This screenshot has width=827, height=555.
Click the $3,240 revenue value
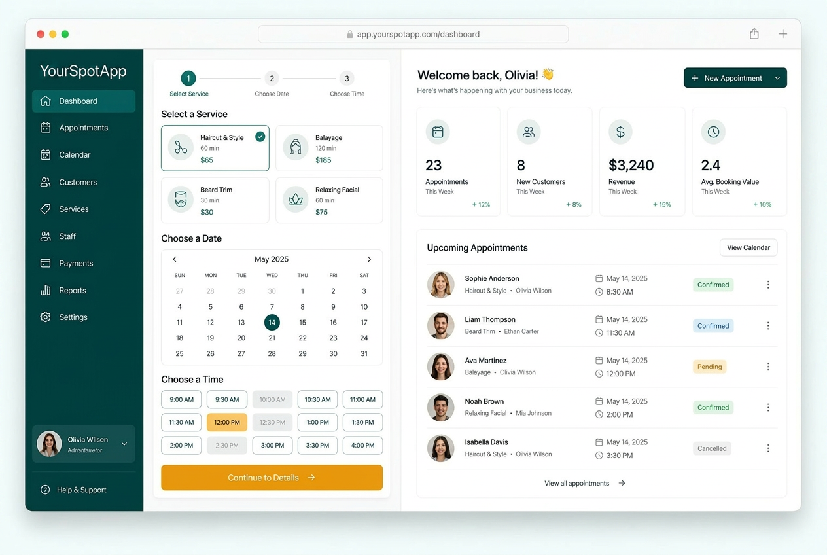[x=631, y=165]
